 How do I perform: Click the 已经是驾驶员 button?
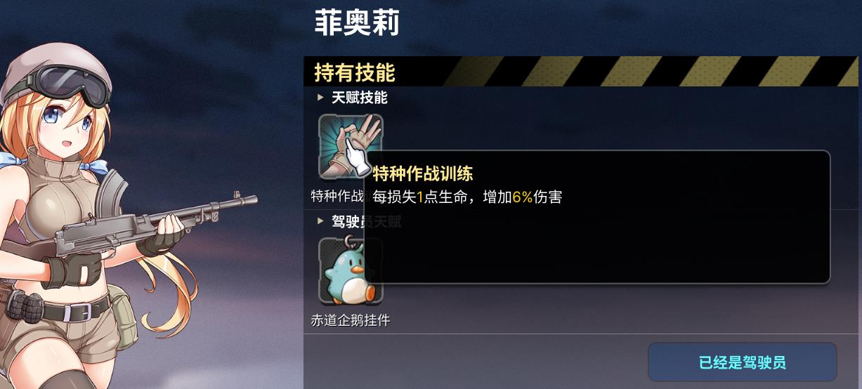742,362
